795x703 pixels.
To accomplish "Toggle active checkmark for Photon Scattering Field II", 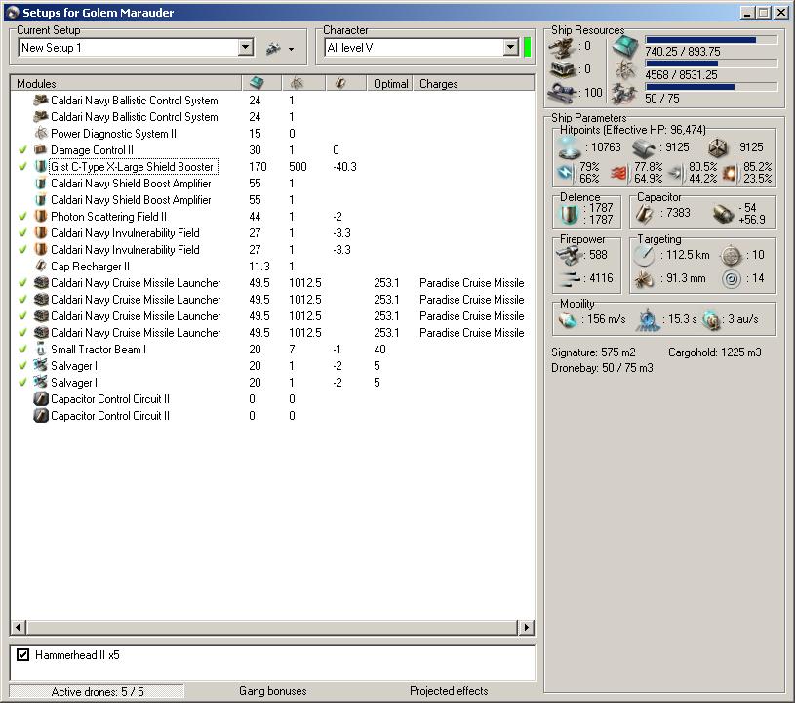I will pos(22,217).
